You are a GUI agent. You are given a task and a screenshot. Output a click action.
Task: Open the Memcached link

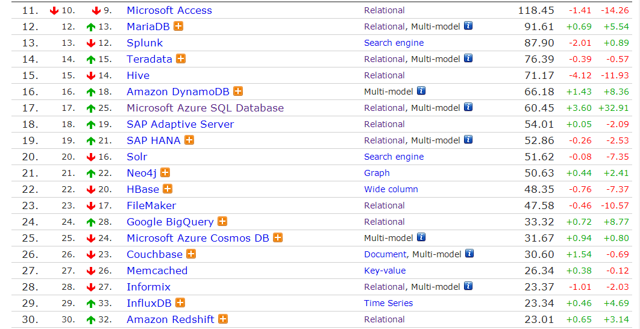[x=157, y=271]
